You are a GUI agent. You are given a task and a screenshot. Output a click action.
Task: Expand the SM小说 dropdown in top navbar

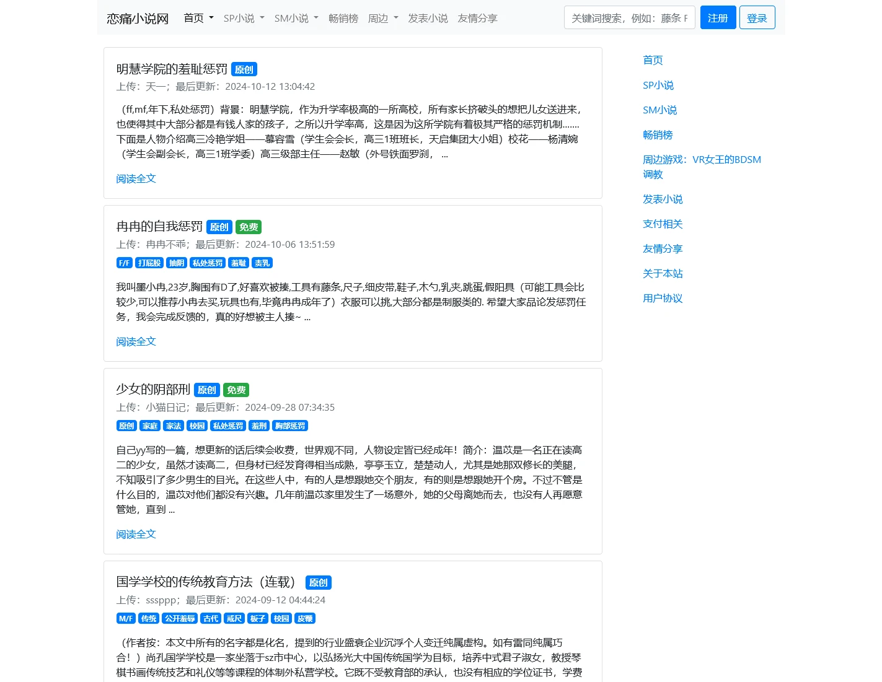pos(296,19)
